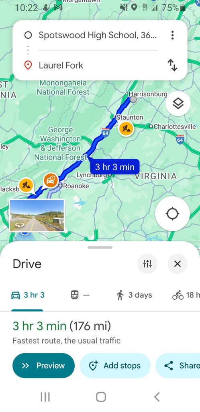Select the driving tab 3 hr 3
The image size is (200, 412).
[x=28, y=295]
